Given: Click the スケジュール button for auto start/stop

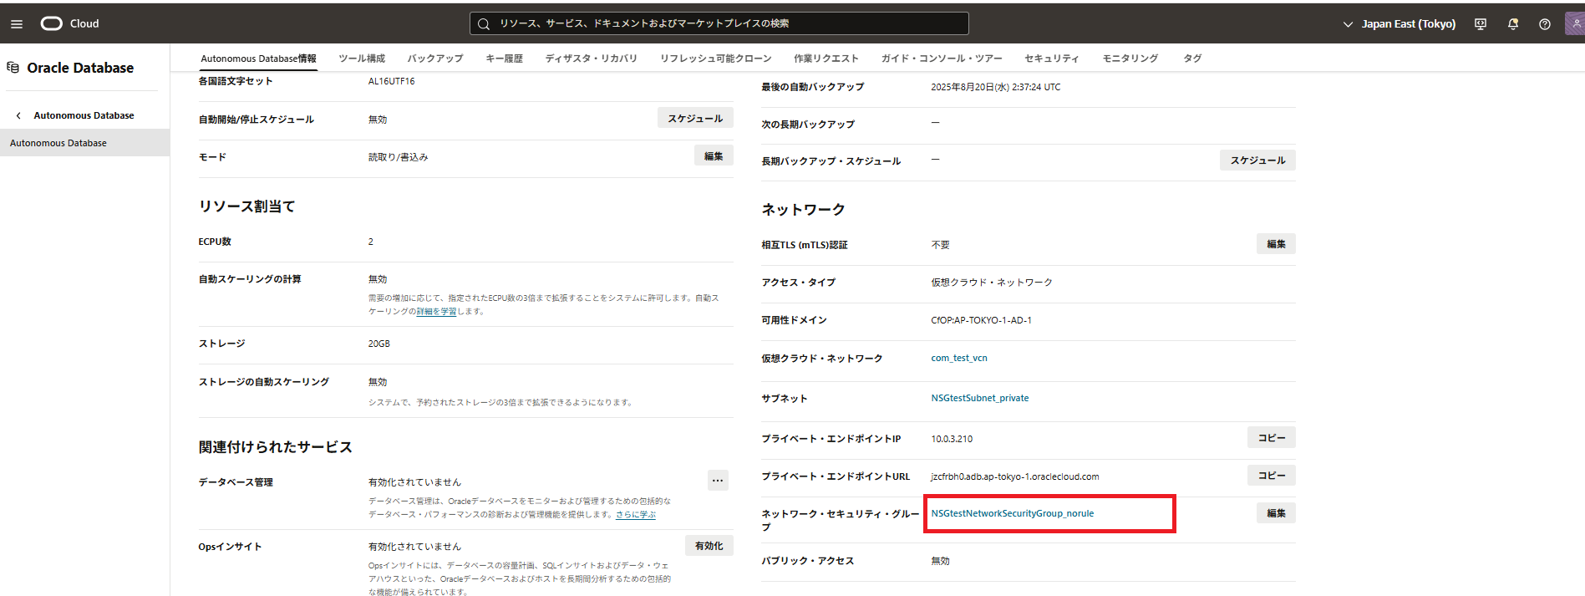Looking at the screenshot, I should click(x=695, y=118).
